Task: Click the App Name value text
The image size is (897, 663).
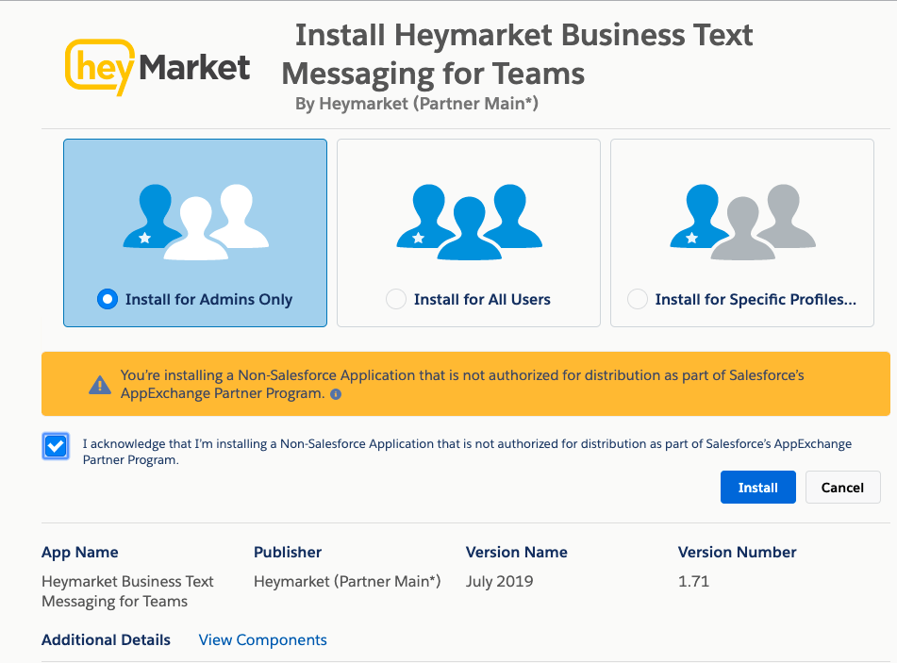Action: pos(127,591)
